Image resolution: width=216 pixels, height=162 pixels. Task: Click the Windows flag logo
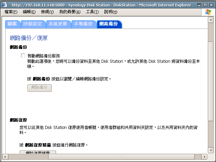pyautogui.click(x=208, y=12)
